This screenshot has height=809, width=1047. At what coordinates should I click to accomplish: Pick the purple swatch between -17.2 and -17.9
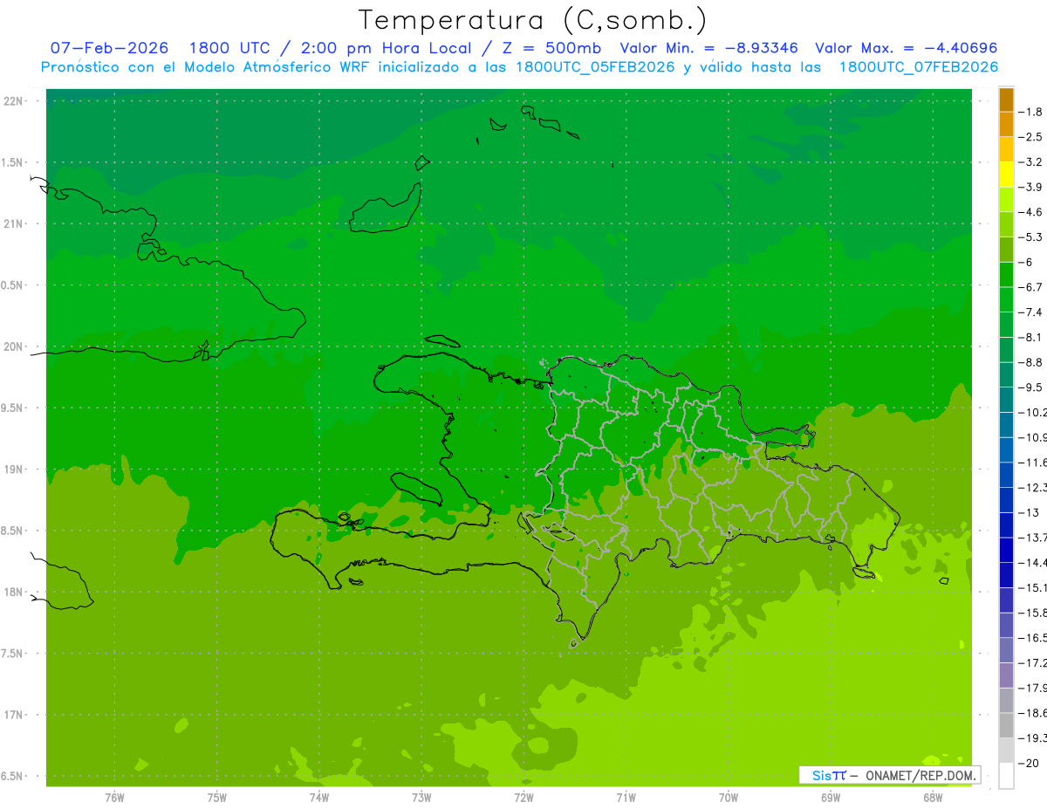[1006, 675]
